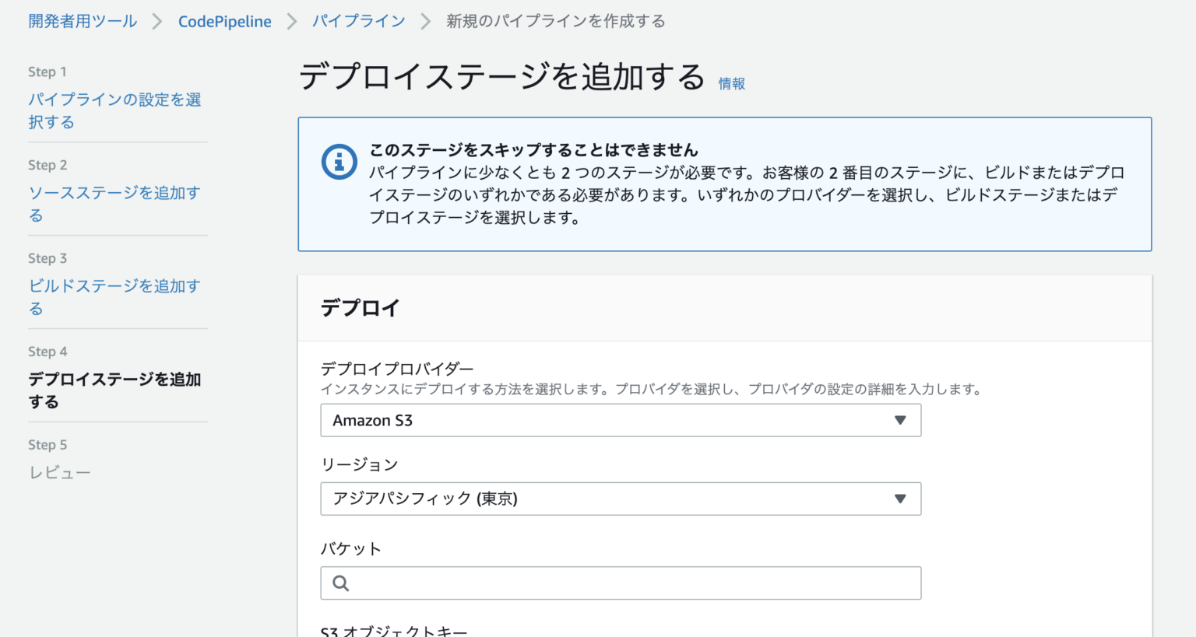Open the 開発者用ツール breadcrumb
This screenshot has width=1196, height=637.
coord(83,21)
